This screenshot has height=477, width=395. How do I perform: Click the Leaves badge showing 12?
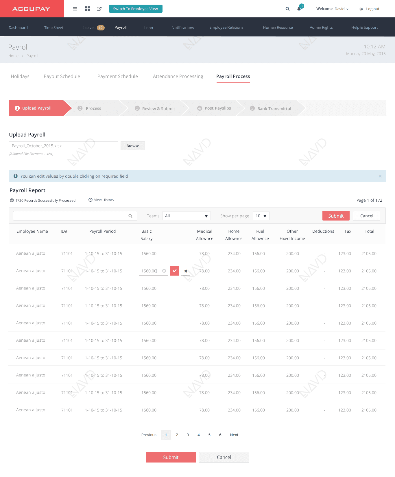pyautogui.click(x=100, y=28)
